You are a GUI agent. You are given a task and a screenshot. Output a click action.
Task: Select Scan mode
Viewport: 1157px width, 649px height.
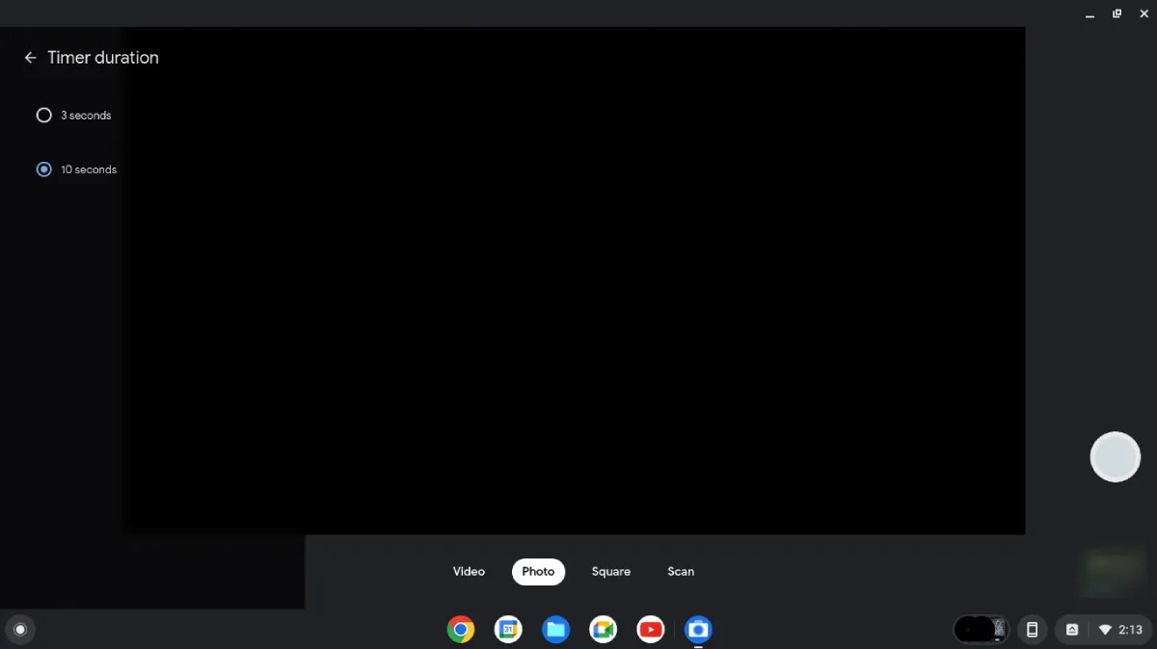point(681,571)
